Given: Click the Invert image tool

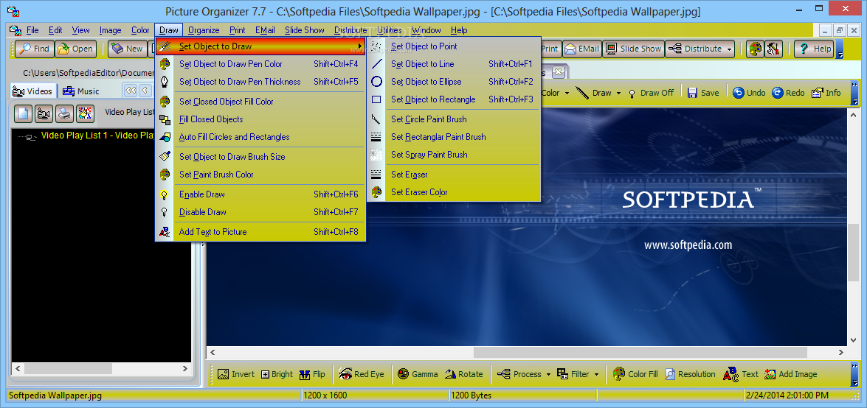Looking at the screenshot, I should tap(235, 374).
